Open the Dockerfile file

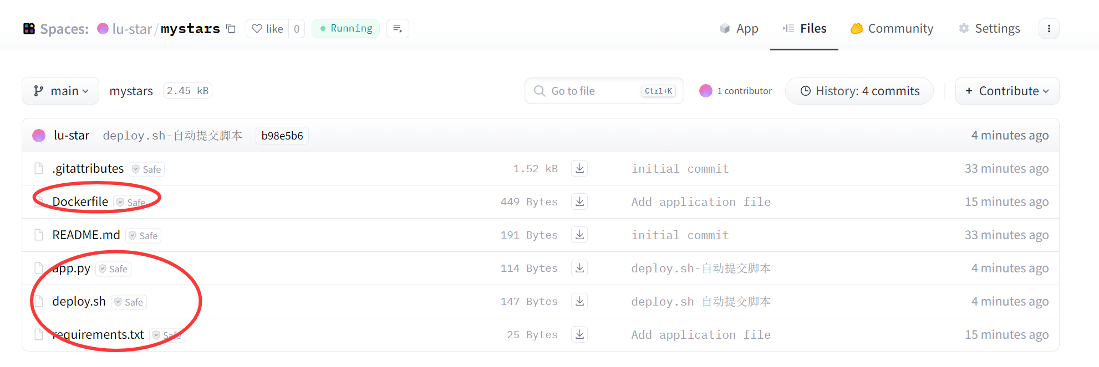point(80,202)
